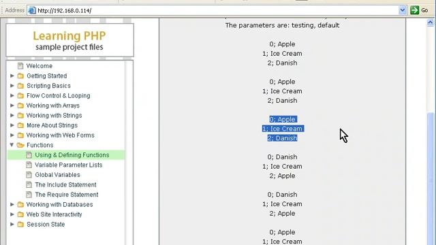This screenshot has height=245, width=436.
Task: Click the open Functions folder icon
Action: [20, 145]
